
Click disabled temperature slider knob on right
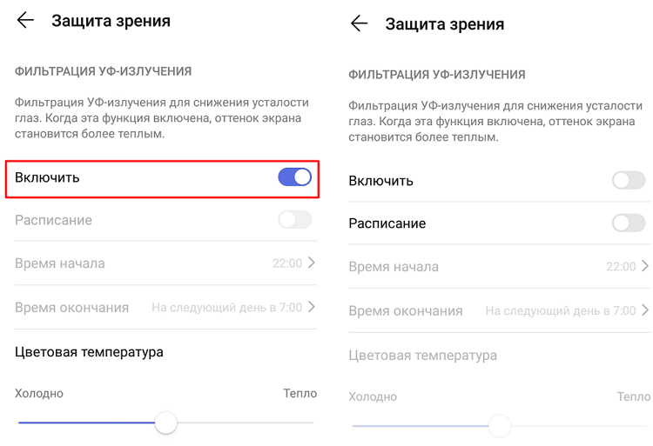tap(500, 426)
